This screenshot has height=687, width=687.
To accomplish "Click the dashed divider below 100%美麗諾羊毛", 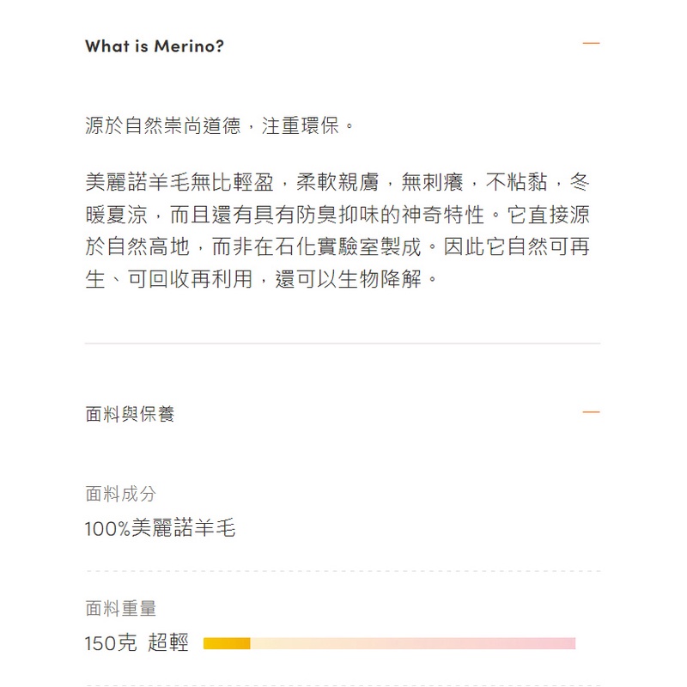I will point(343,571).
